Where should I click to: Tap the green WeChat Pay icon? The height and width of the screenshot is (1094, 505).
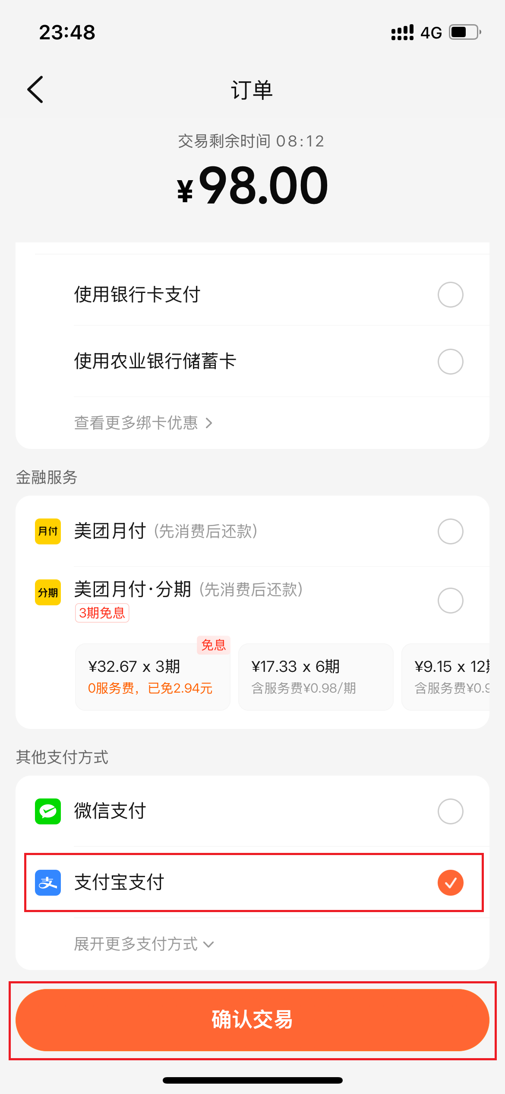pyautogui.click(x=48, y=811)
